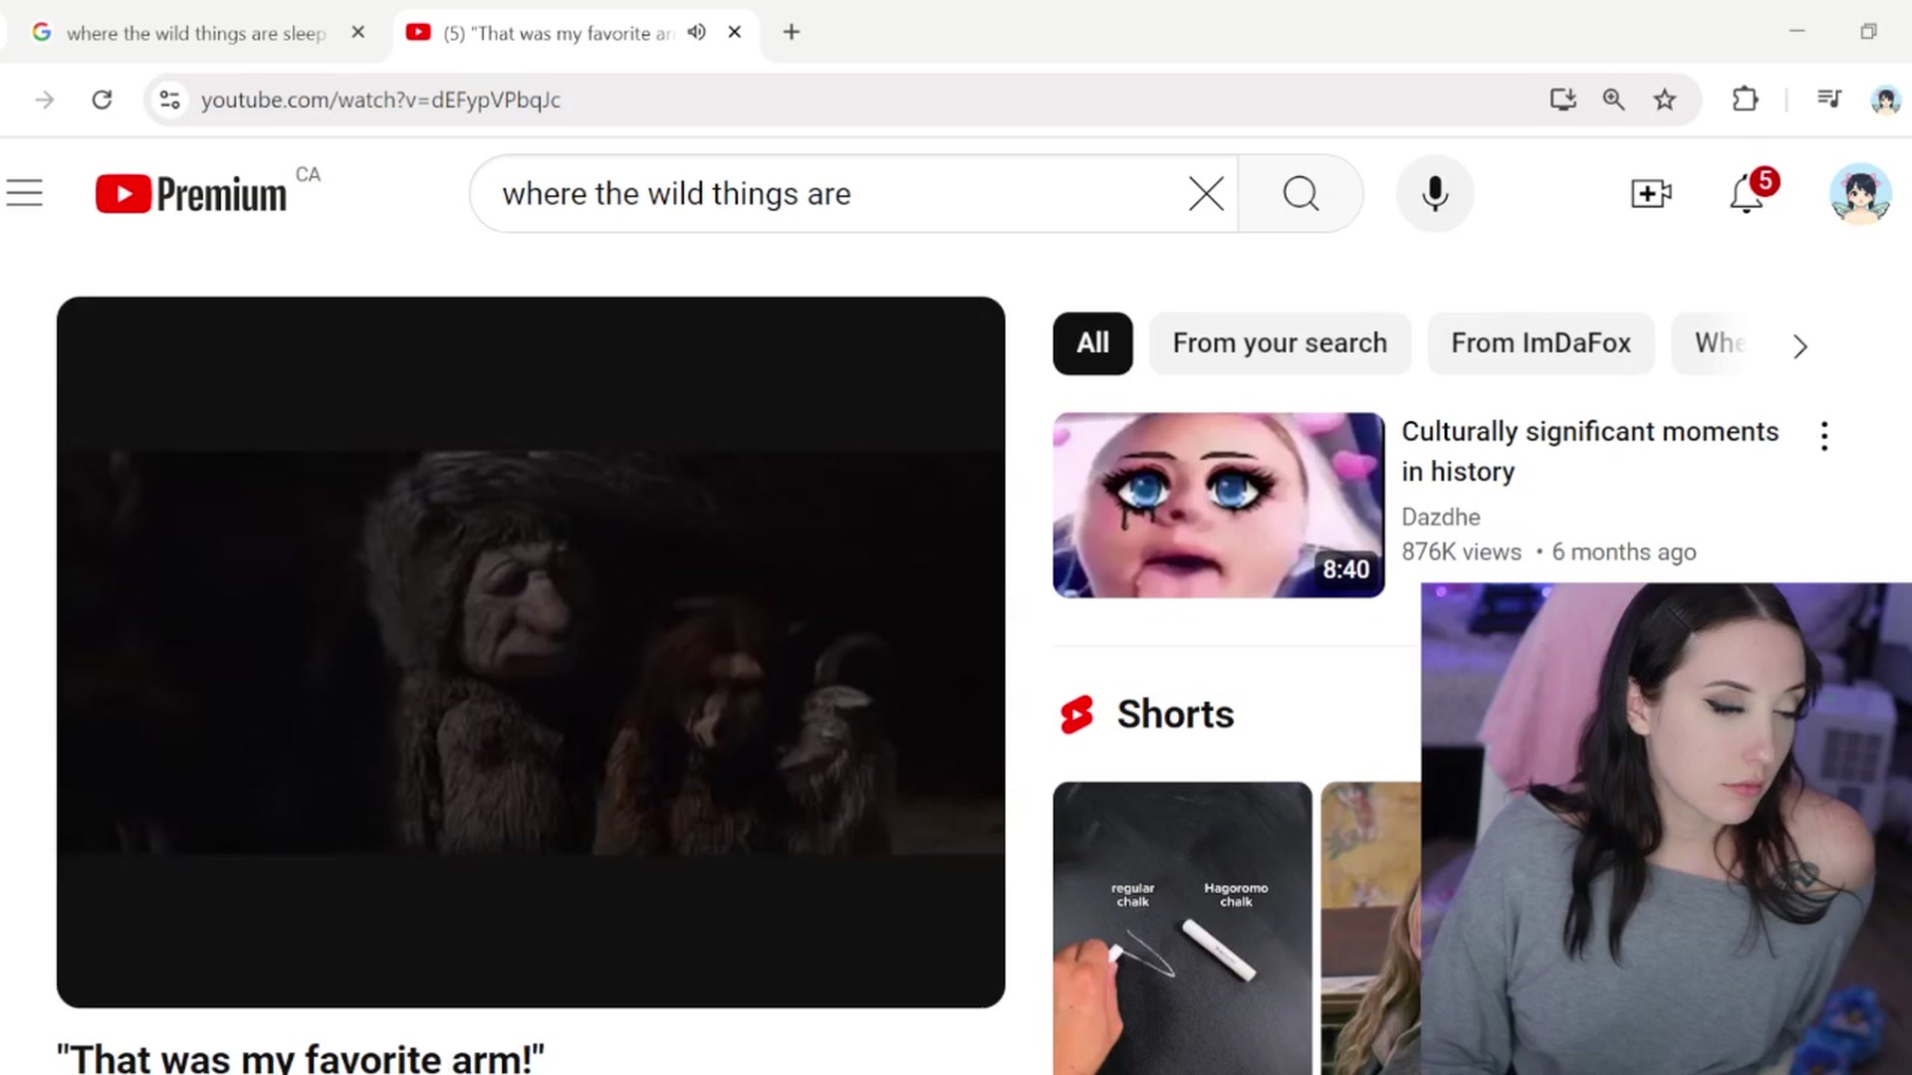1912x1075 pixels.
Task: Run search with the magnifying glass button
Action: tap(1301, 193)
